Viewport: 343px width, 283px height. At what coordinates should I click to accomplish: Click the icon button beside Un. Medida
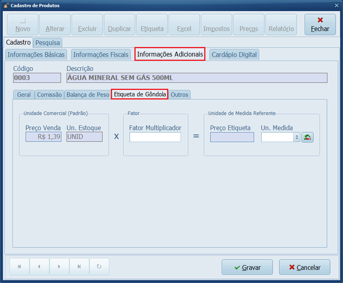pos(308,137)
